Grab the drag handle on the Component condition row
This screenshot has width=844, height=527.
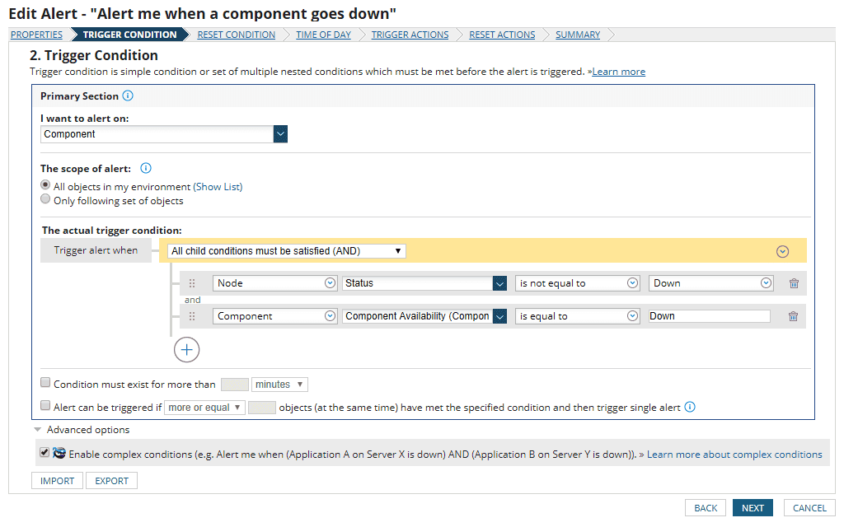pos(192,315)
